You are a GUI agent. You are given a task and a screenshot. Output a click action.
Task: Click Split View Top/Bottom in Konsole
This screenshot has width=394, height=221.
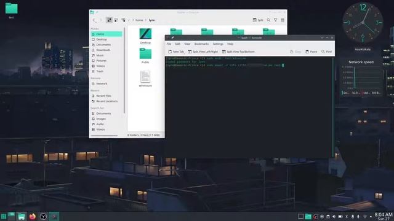click(x=238, y=52)
